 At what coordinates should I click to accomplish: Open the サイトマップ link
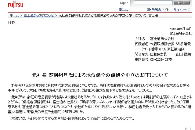tap(182, 9)
